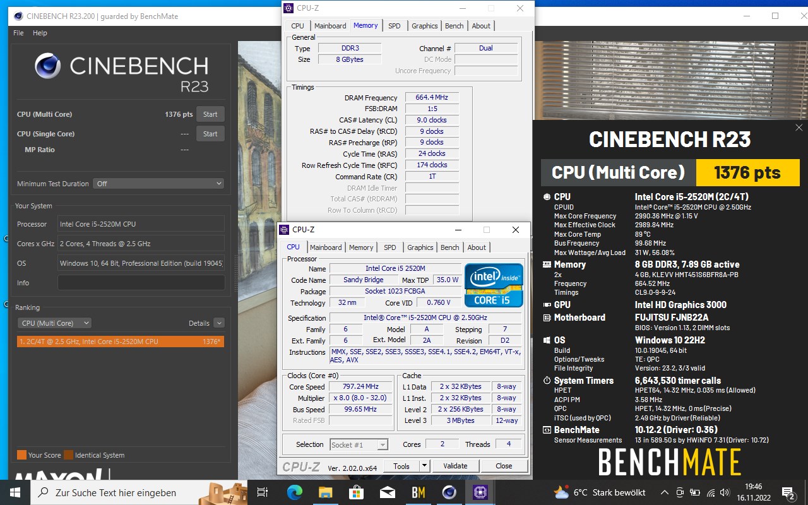
Task: Click the CPU-Z icon in processor window title bar
Action: 284,230
